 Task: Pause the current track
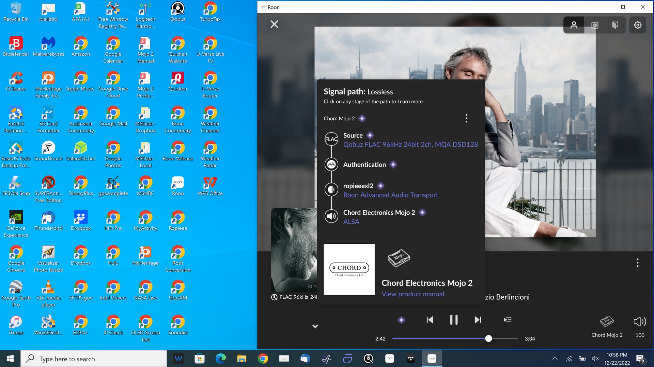(454, 320)
